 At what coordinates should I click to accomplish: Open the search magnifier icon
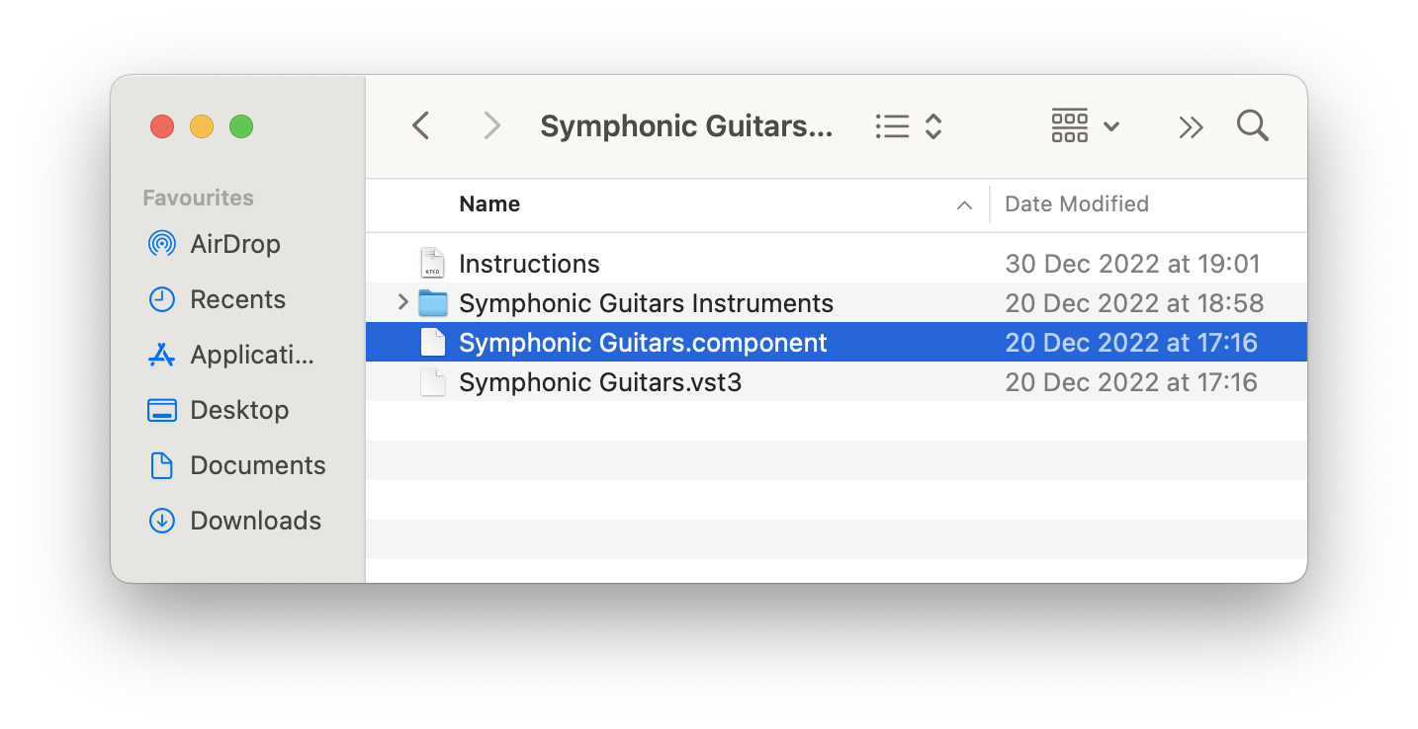pyautogui.click(x=1252, y=126)
